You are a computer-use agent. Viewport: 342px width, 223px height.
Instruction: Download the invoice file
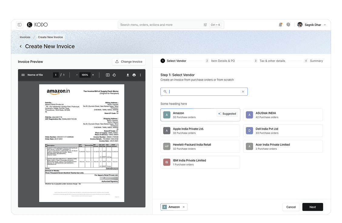pyautogui.click(x=128, y=75)
